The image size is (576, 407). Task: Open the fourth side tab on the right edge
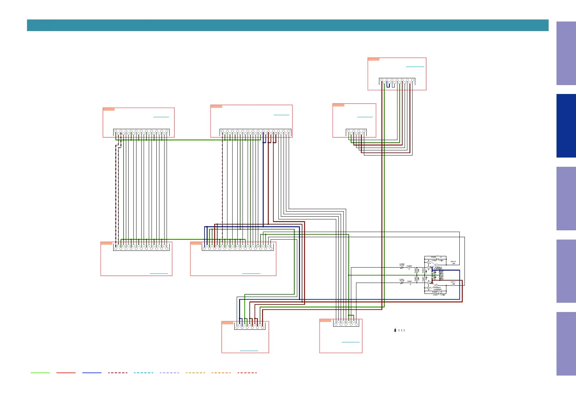[x=566, y=271]
